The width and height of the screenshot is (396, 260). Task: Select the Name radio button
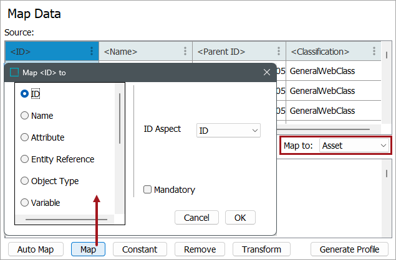pyautogui.click(x=24, y=116)
